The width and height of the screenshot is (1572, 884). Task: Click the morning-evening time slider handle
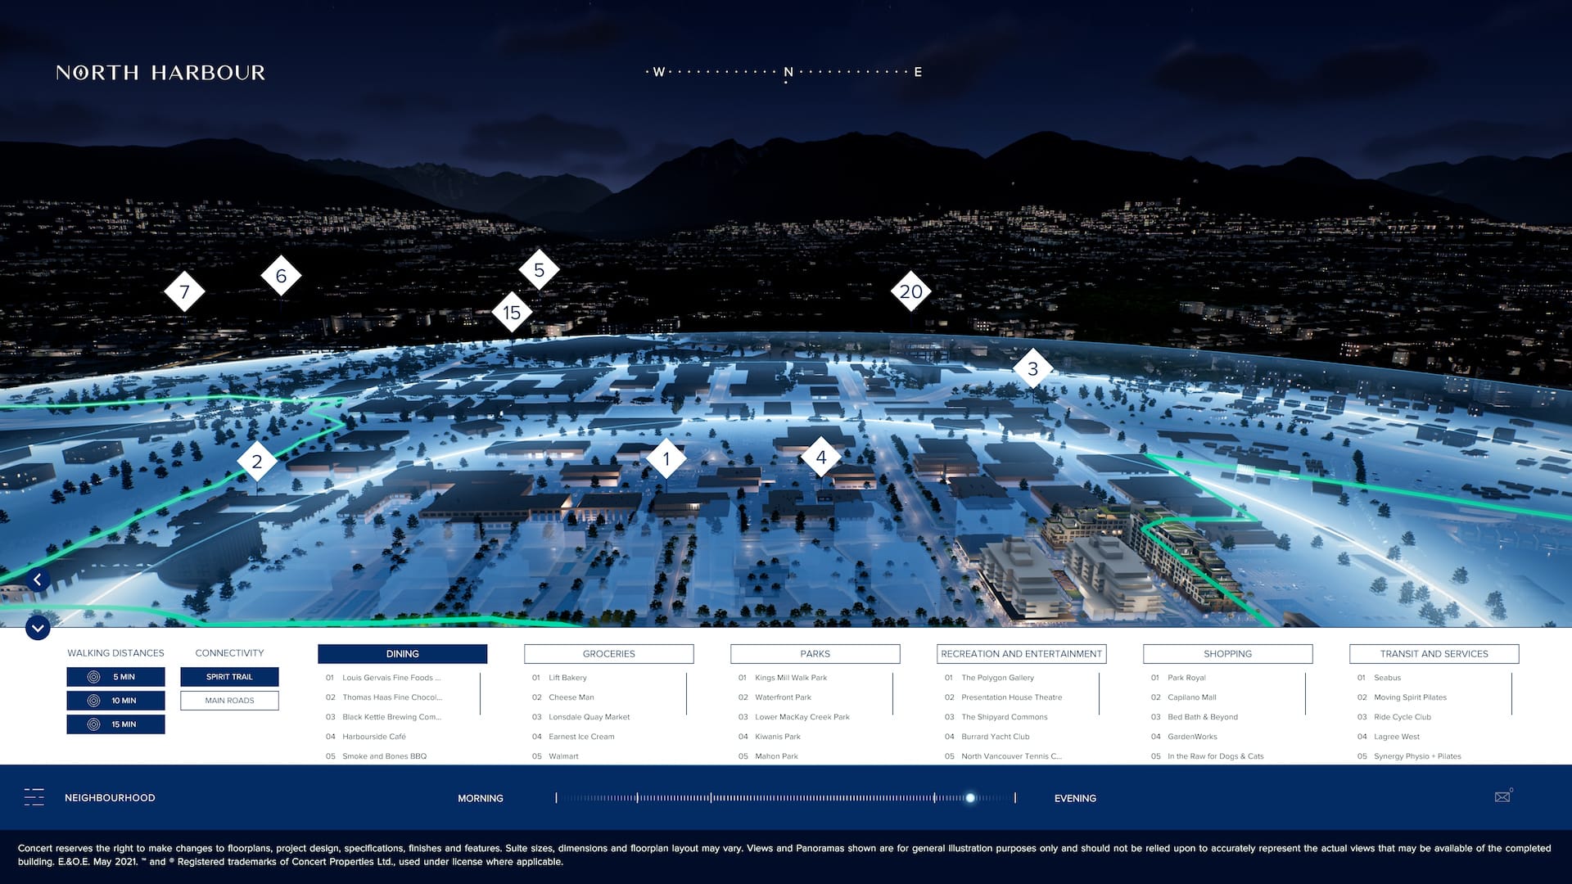coord(970,797)
